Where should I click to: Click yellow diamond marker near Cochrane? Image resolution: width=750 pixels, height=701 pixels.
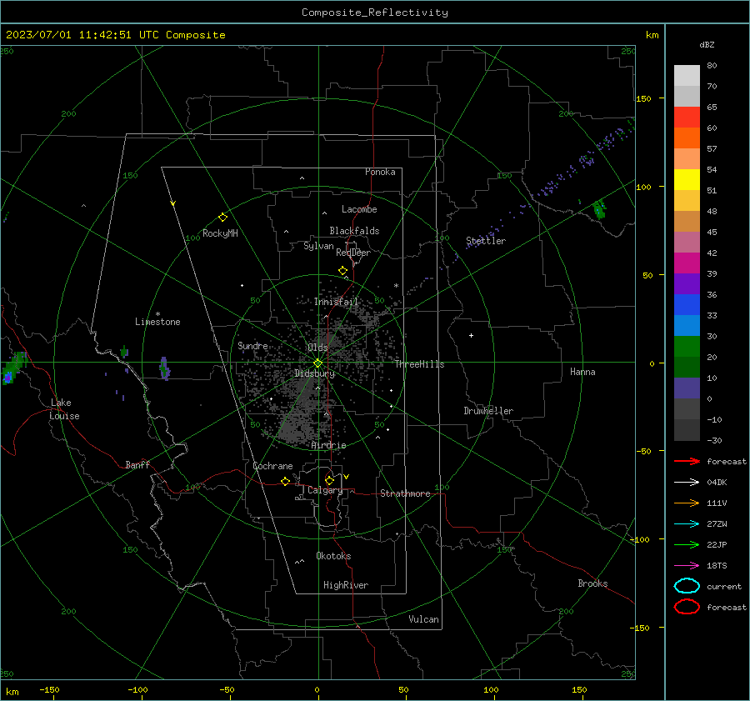coord(286,481)
